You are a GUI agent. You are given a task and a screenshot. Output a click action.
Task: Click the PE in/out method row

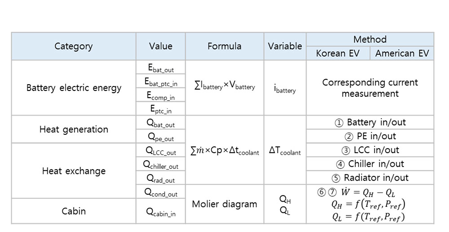pyautogui.click(x=370, y=136)
